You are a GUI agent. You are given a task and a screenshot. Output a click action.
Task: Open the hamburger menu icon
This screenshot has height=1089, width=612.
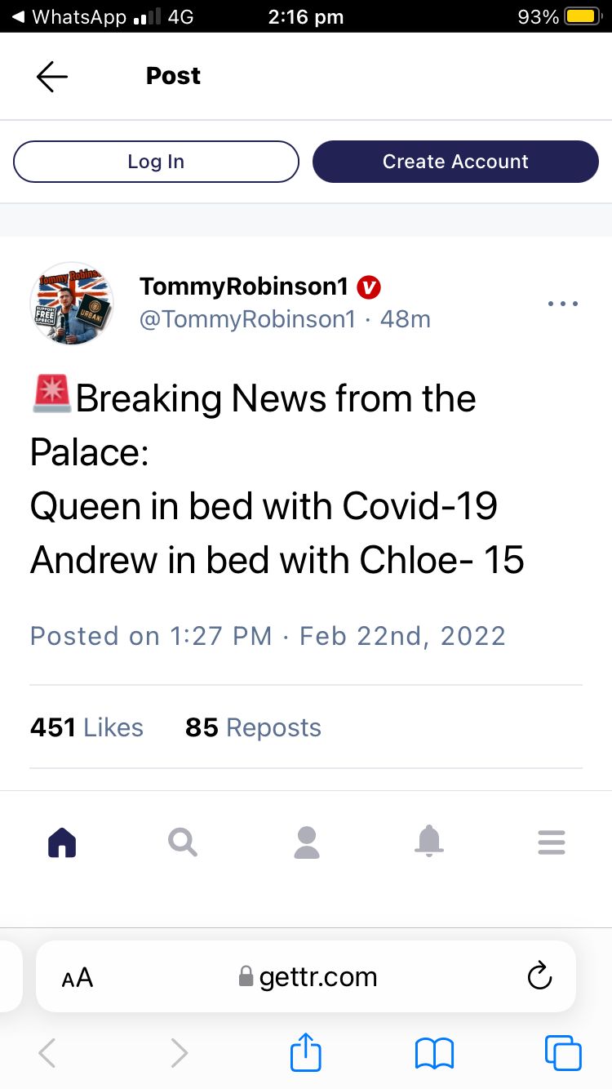click(x=552, y=842)
